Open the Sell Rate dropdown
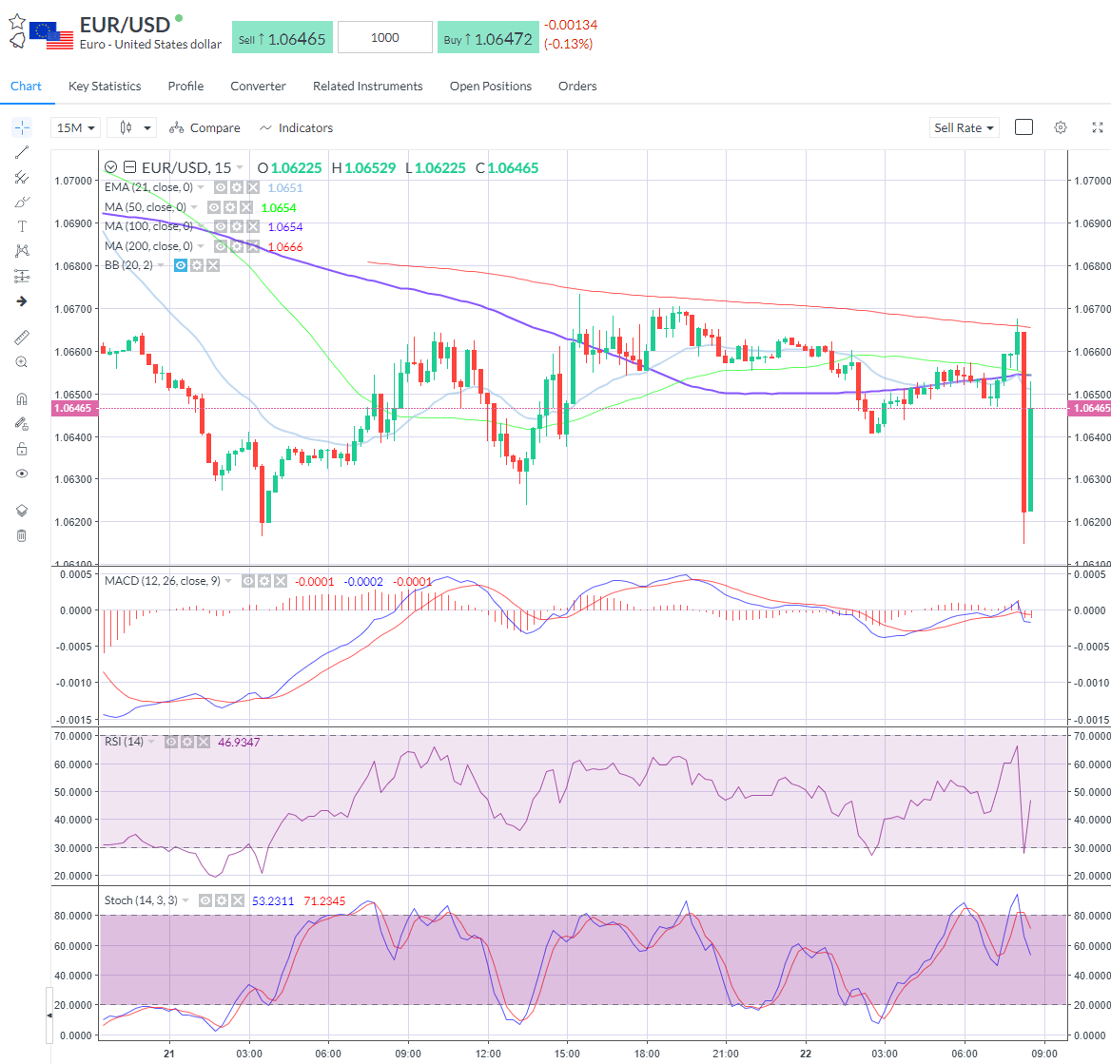The image size is (1111, 1064). 964,127
